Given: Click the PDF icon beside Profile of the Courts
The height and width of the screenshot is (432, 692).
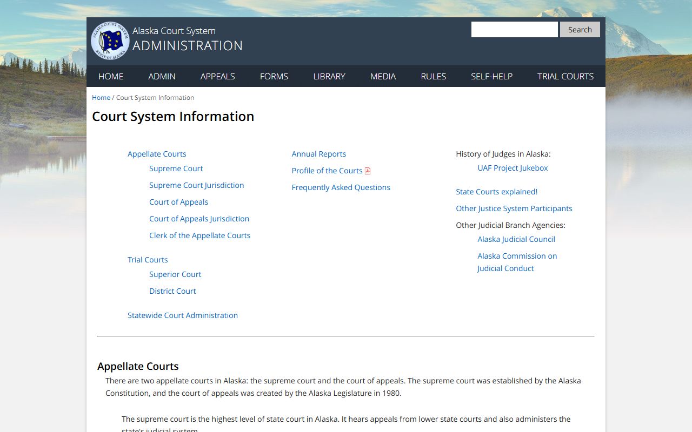Looking at the screenshot, I should 368,171.
